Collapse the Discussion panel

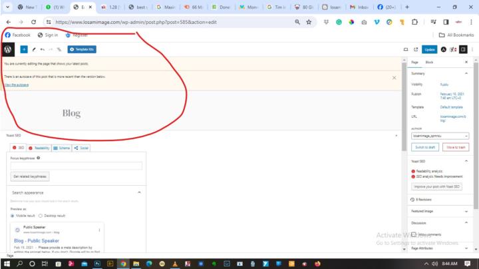point(466,223)
